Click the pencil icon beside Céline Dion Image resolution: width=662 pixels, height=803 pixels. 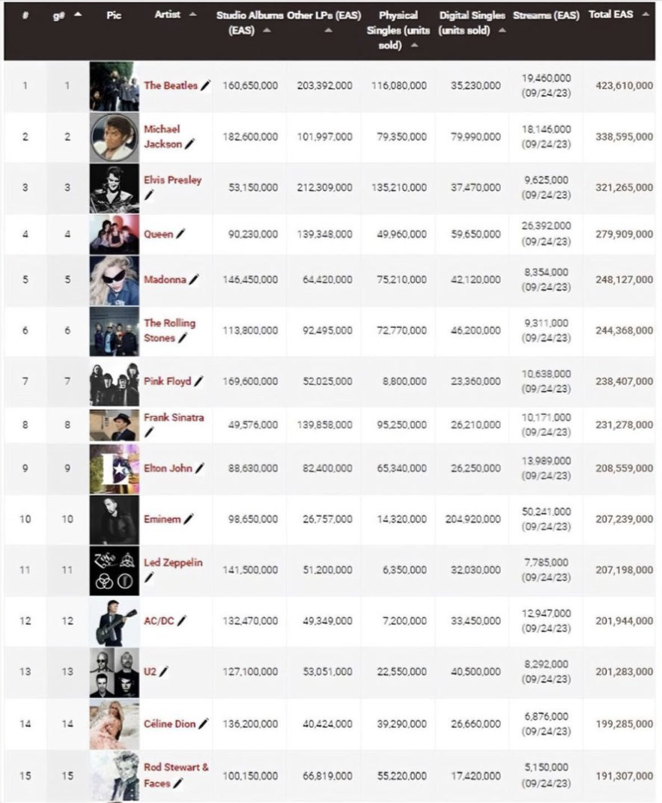click(204, 724)
